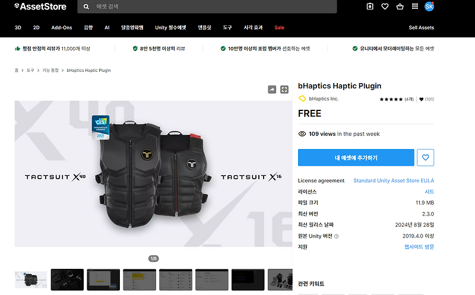Open My Assets download icon

(x=370, y=7)
